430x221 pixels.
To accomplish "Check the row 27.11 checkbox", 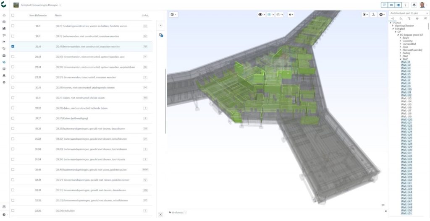I will tap(13, 98).
